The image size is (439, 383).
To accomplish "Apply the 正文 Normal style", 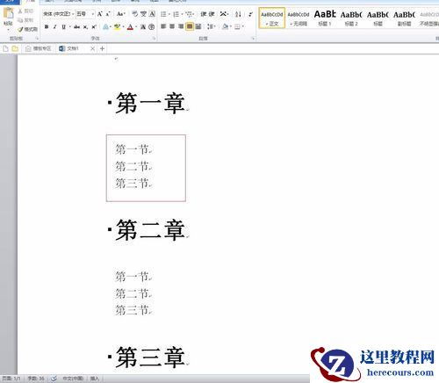I will coord(272,18).
